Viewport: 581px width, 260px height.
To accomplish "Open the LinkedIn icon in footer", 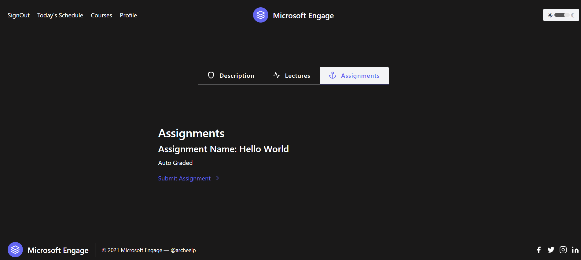I will pyautogui.click(x=575, y=250).
